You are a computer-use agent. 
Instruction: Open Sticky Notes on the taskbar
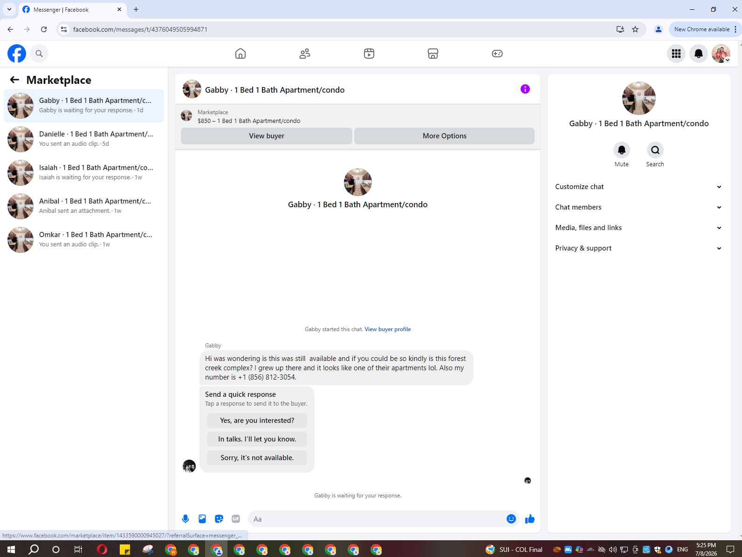[x=125, y=550]
